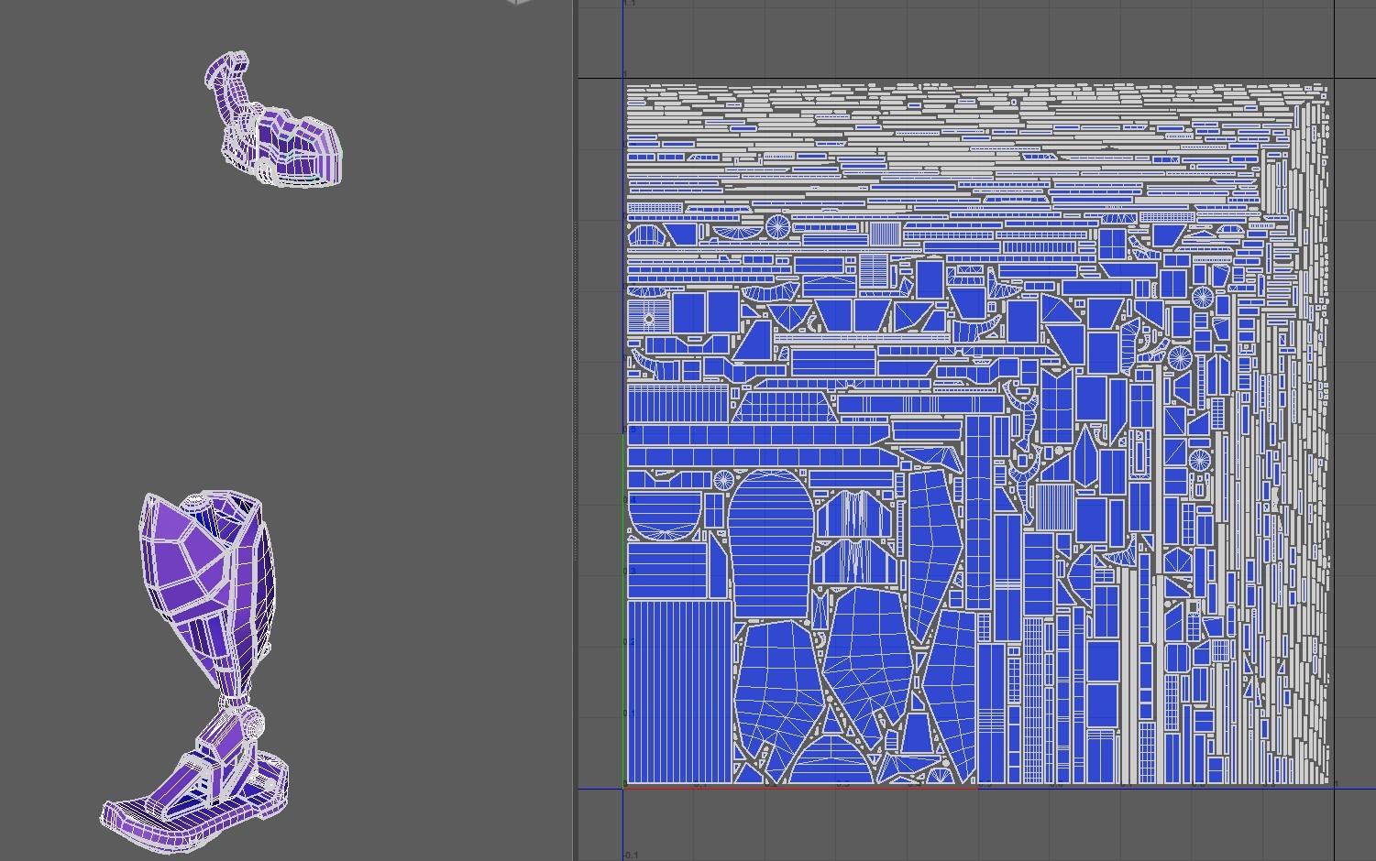Pick the large oval horizontally striped UV island
1376x861 pixels.
771,546
